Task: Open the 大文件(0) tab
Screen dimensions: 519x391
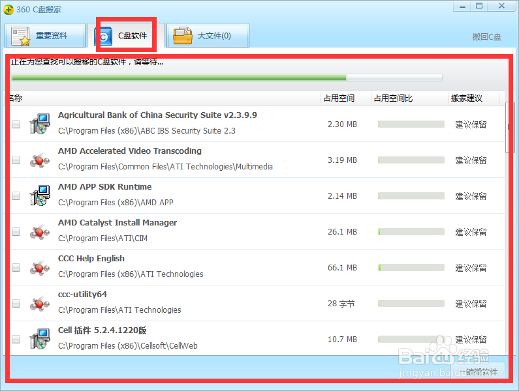Action: pos(208,35)
